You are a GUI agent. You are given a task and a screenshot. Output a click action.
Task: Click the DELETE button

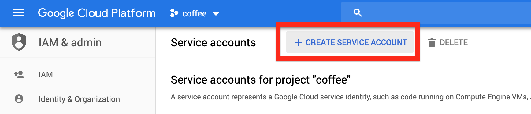pyautogui.click(x=448, y=42)
